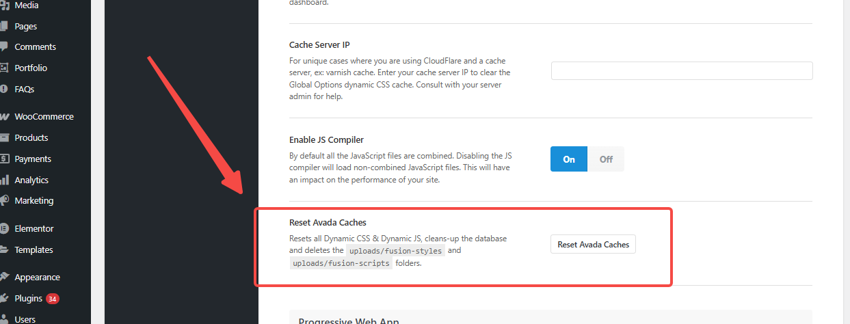
Task: Click the FAQs sidebar icon
Action: click(x=4, y=89)
